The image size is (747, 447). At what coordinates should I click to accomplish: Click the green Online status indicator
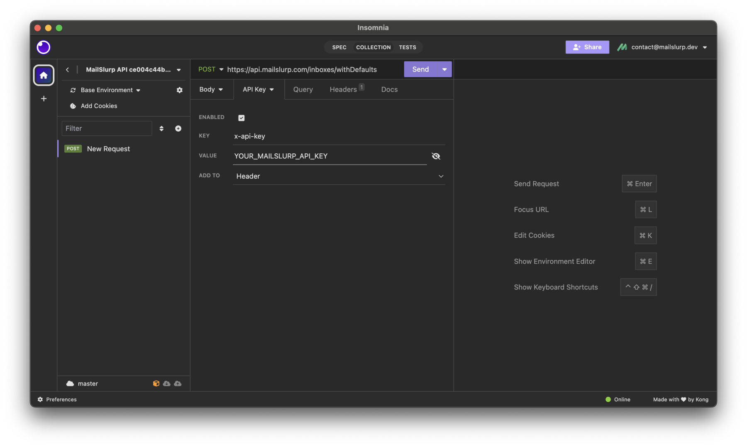[608, 399]
